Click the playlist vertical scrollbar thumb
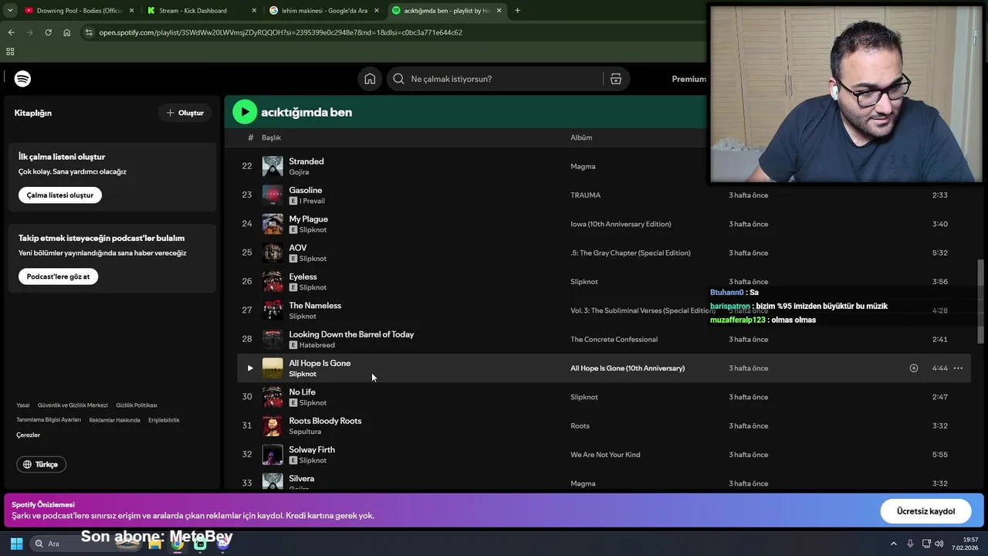The image size is (988, 556). (x=981, y=301)
